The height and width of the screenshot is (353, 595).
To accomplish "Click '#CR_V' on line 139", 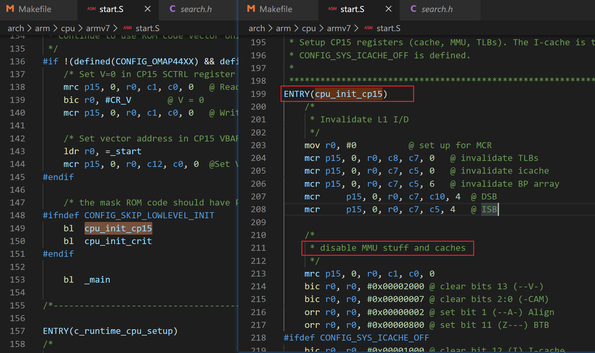I will coord(118,100).
